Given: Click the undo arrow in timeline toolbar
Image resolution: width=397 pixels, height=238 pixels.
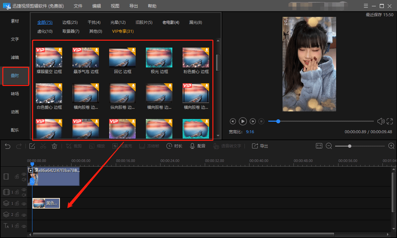Looking at the screenshot, I should pos(8,146).
